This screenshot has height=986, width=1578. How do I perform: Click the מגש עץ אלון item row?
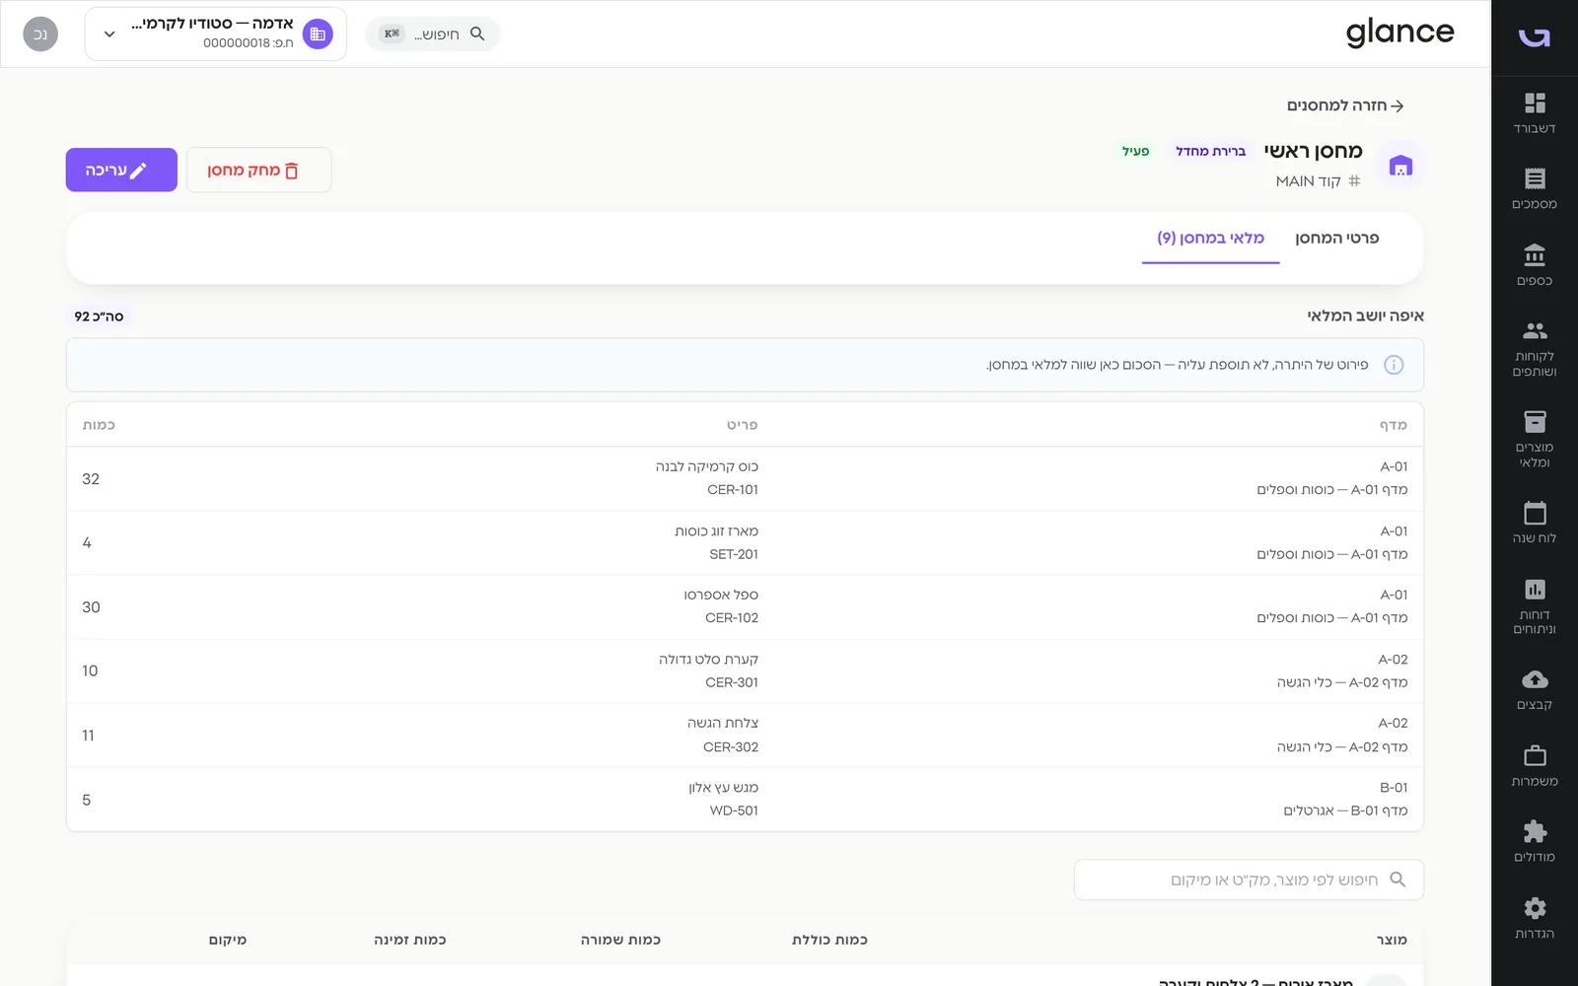point(745,799)
